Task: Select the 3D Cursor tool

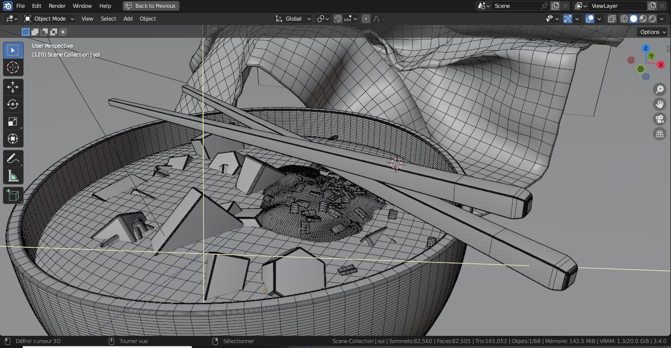Action: tap(13, 67)
